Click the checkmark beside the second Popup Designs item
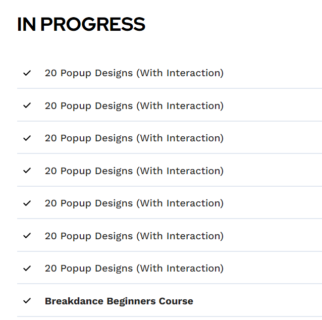Image resolution: width=322 pixels, height=320 pixels. (x=27, y=105)
